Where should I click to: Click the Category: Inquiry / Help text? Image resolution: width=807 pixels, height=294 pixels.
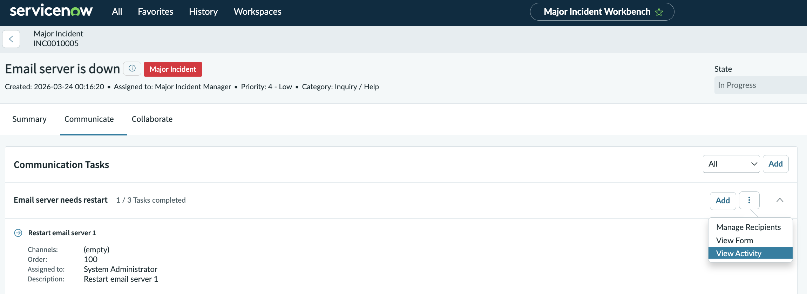point(340,87)
